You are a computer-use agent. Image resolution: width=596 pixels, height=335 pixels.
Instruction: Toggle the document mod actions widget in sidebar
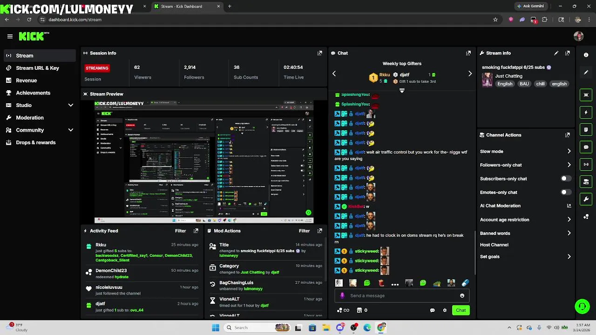coord(586,129)
